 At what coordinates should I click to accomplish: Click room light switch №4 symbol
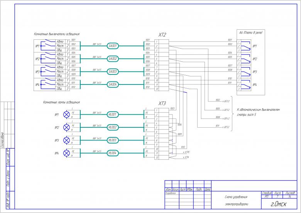coord(48,84)
